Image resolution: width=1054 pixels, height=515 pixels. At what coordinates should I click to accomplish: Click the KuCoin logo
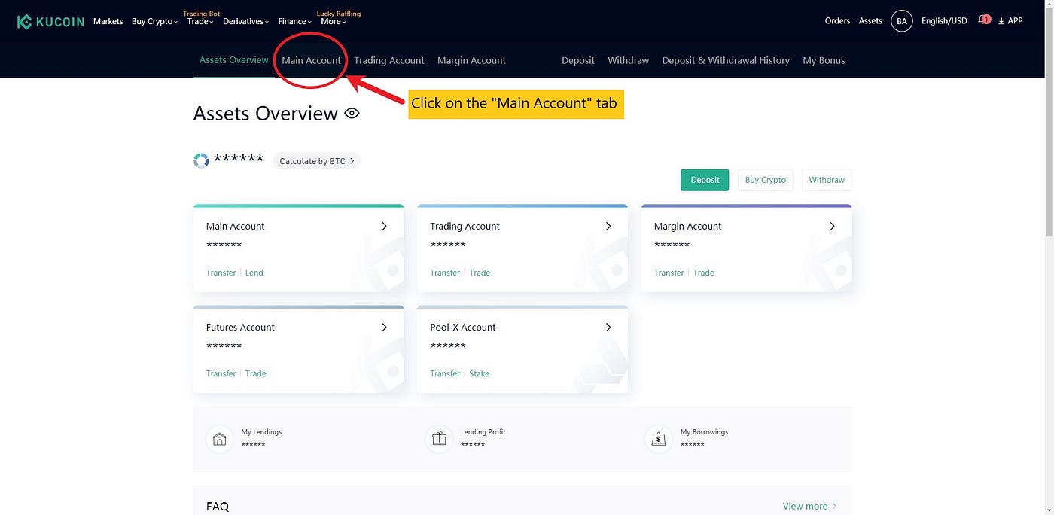50,21
